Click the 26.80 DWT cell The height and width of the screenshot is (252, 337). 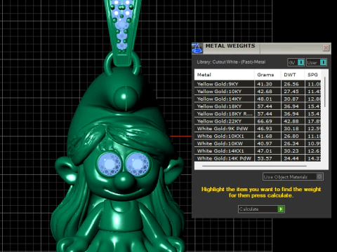[293, 136]
